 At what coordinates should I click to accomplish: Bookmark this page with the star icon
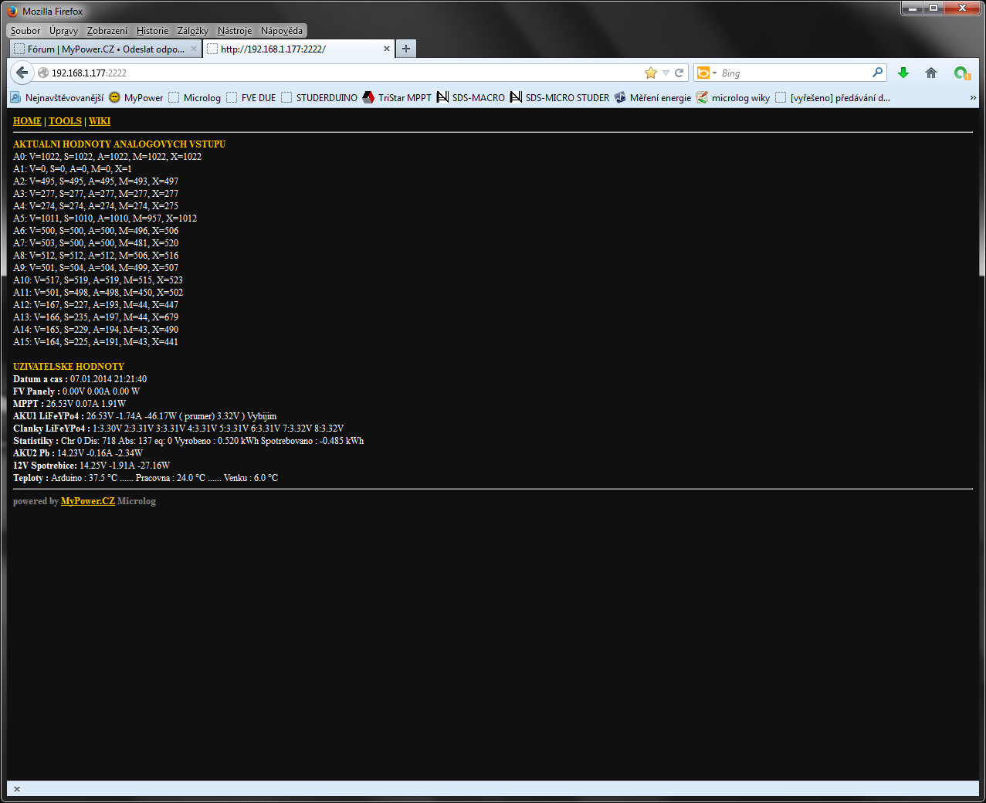click(x=651, y=73)
